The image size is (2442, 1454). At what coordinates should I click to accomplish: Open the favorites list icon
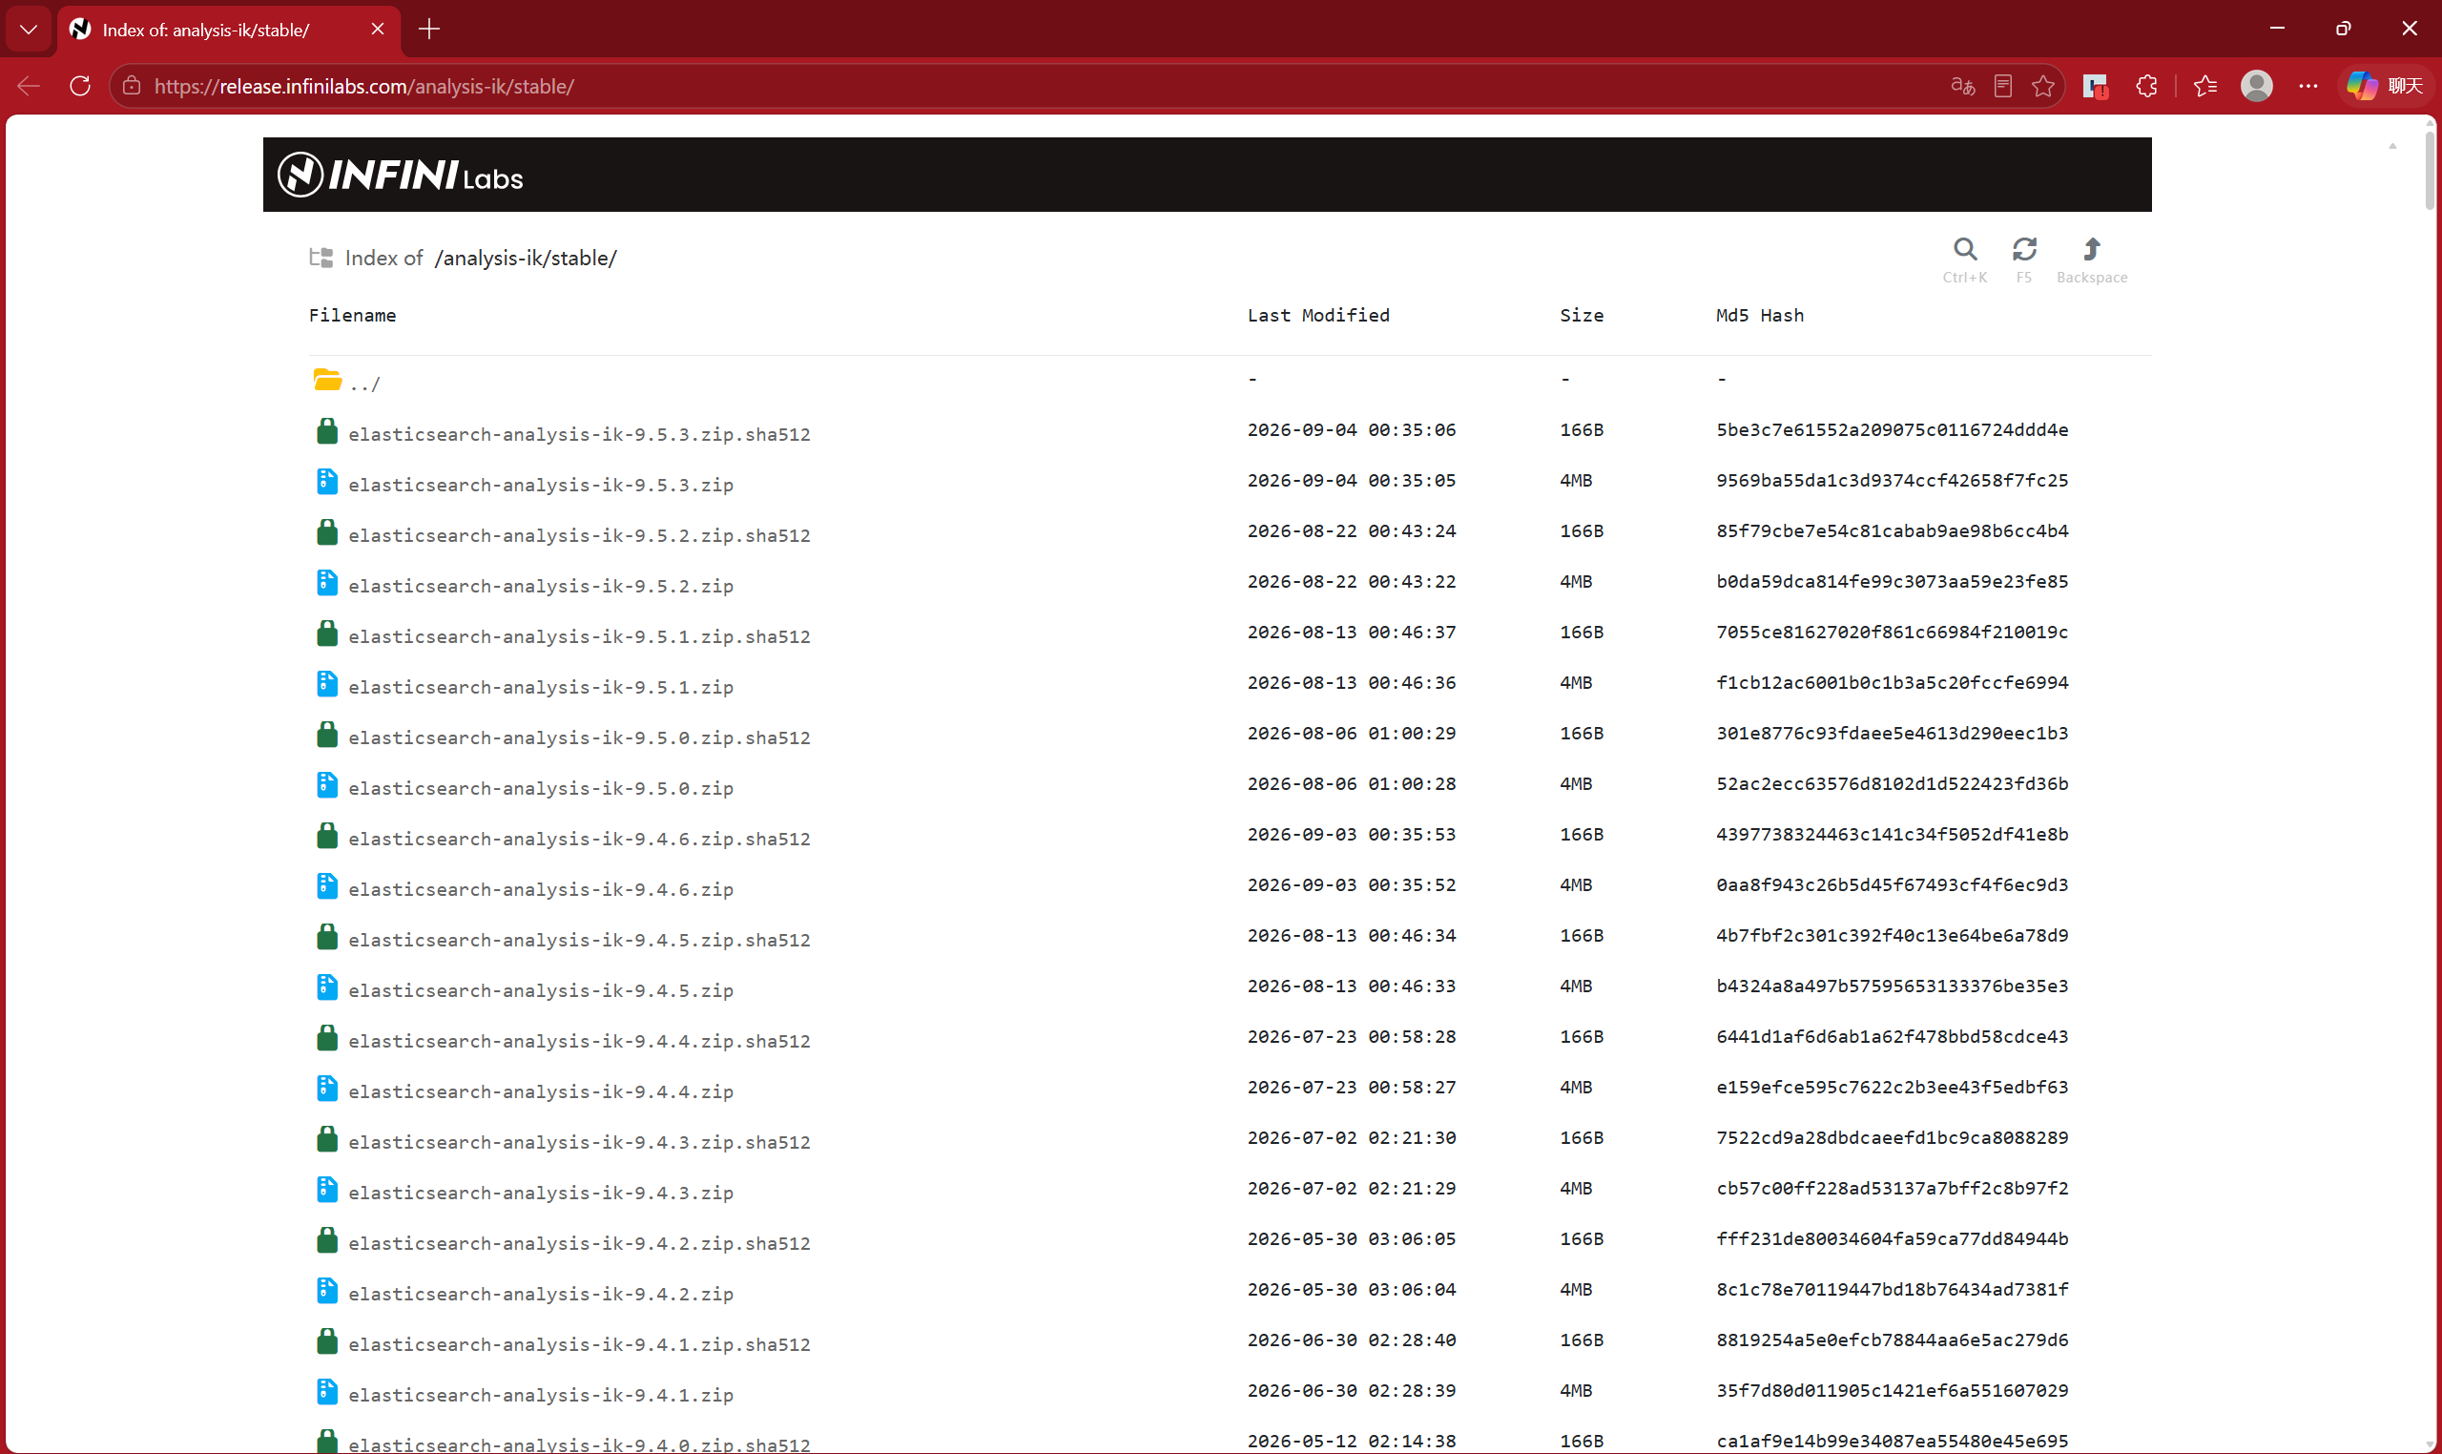pyautogui.click(x=2204, y=86)
